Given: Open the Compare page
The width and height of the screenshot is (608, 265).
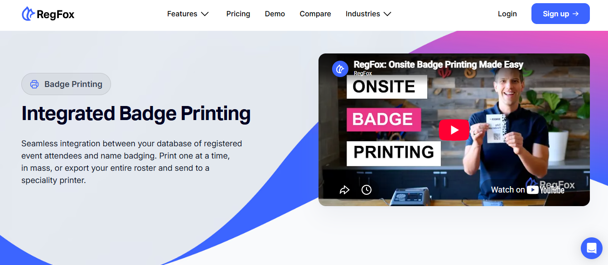Looking at the screenshot, I should coord(315,14).
